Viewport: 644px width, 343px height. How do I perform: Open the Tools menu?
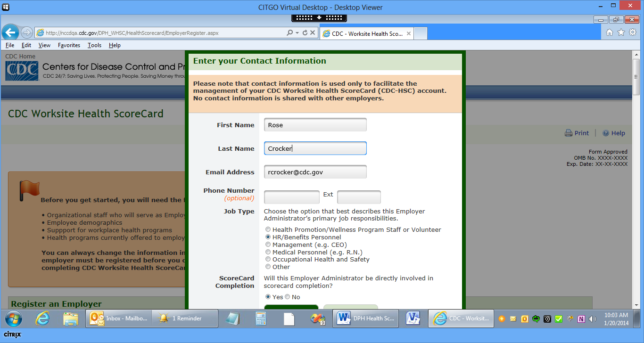pyautogui.click(x=94, y=45)
